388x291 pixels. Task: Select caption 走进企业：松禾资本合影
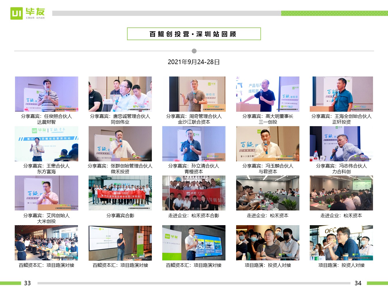coord(194,216)
